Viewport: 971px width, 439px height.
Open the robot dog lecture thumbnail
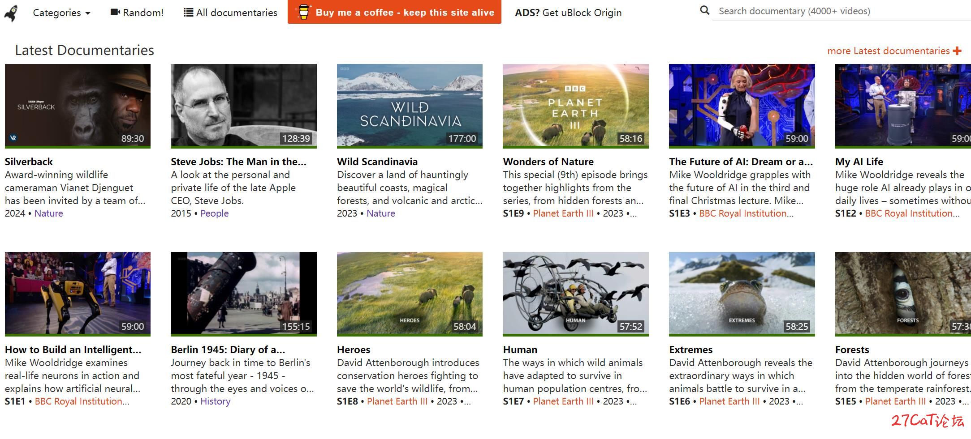[x=78, y=294]
